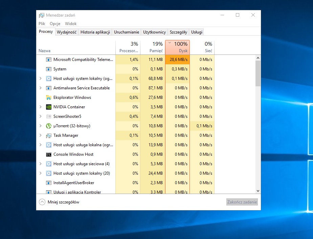Image resolution: width=313 pixels, height=239 pixels.
Task: Click the Eksplorator Windows folder icon
Action: tap(48, 97)
